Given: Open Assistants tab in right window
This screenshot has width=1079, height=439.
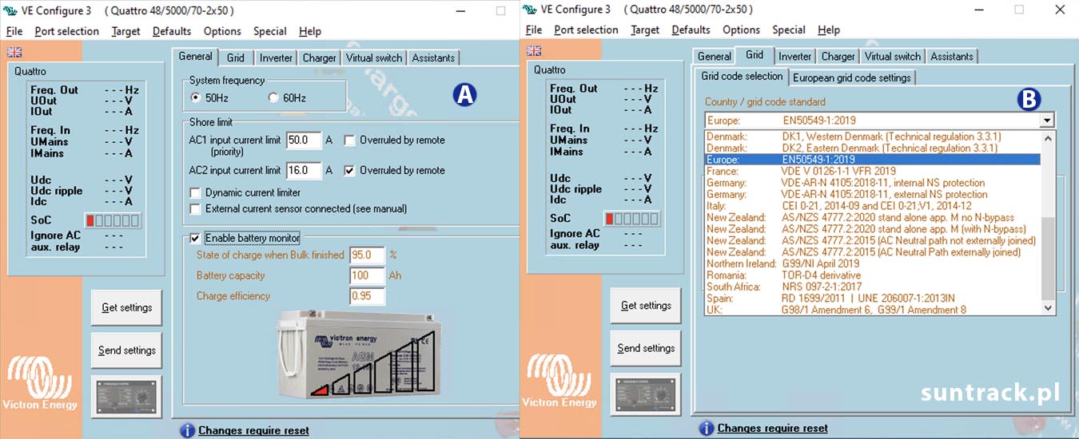Looking at the screenshot, I should point(952,57).
